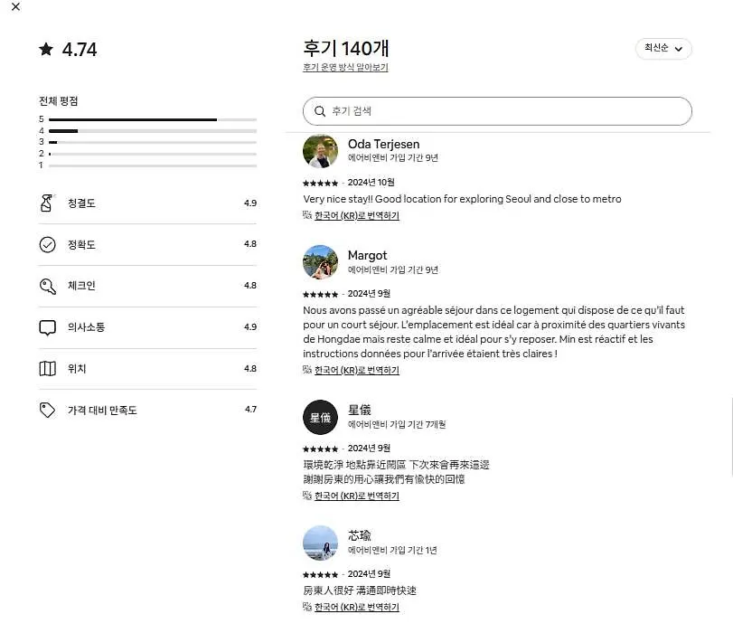The height and width of the screenshot is (633, 733).
Task: Translate Margot's French review to Korean
Action: 357,370
